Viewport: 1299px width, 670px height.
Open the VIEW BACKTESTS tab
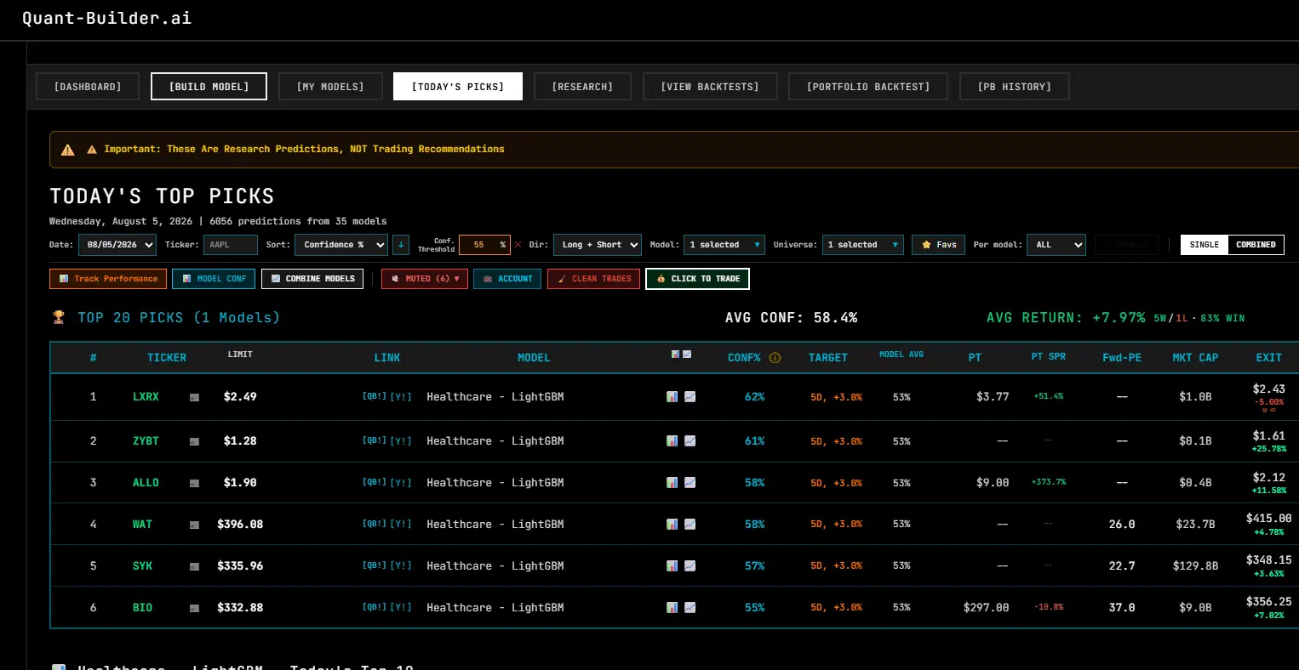[x=710, y=87]
